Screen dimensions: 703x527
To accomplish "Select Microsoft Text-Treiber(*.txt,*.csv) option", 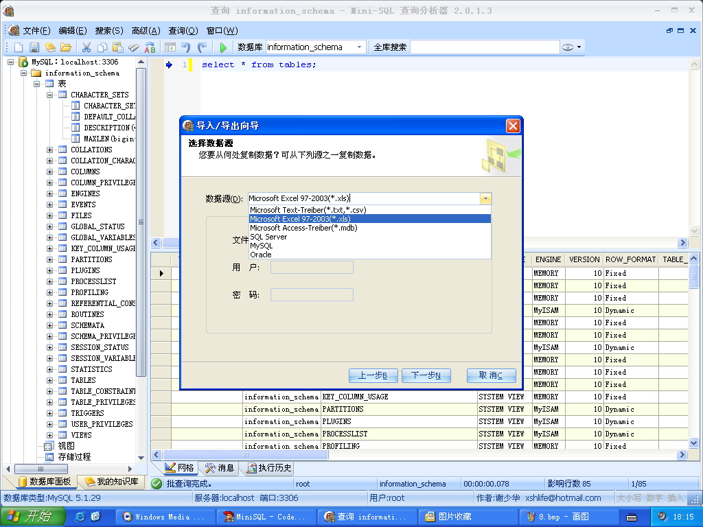I will 370,210.
